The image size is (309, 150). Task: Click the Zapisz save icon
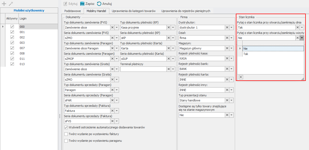point(82,4)
